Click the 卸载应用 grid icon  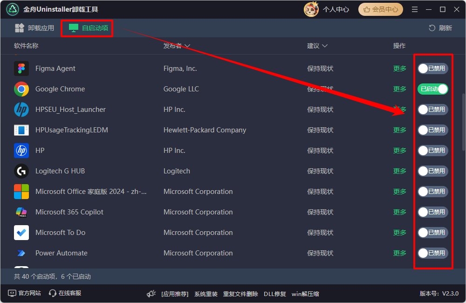click(19, 28)
